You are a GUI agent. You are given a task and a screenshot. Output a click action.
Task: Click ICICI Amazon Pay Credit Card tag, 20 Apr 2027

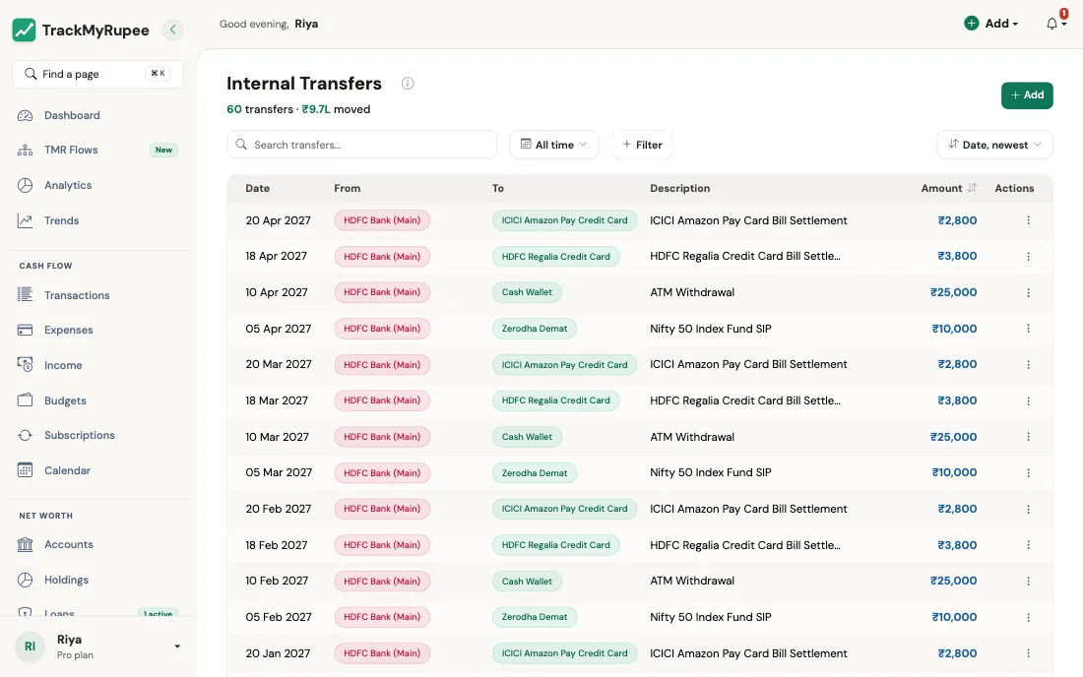[x=564, y=220]
